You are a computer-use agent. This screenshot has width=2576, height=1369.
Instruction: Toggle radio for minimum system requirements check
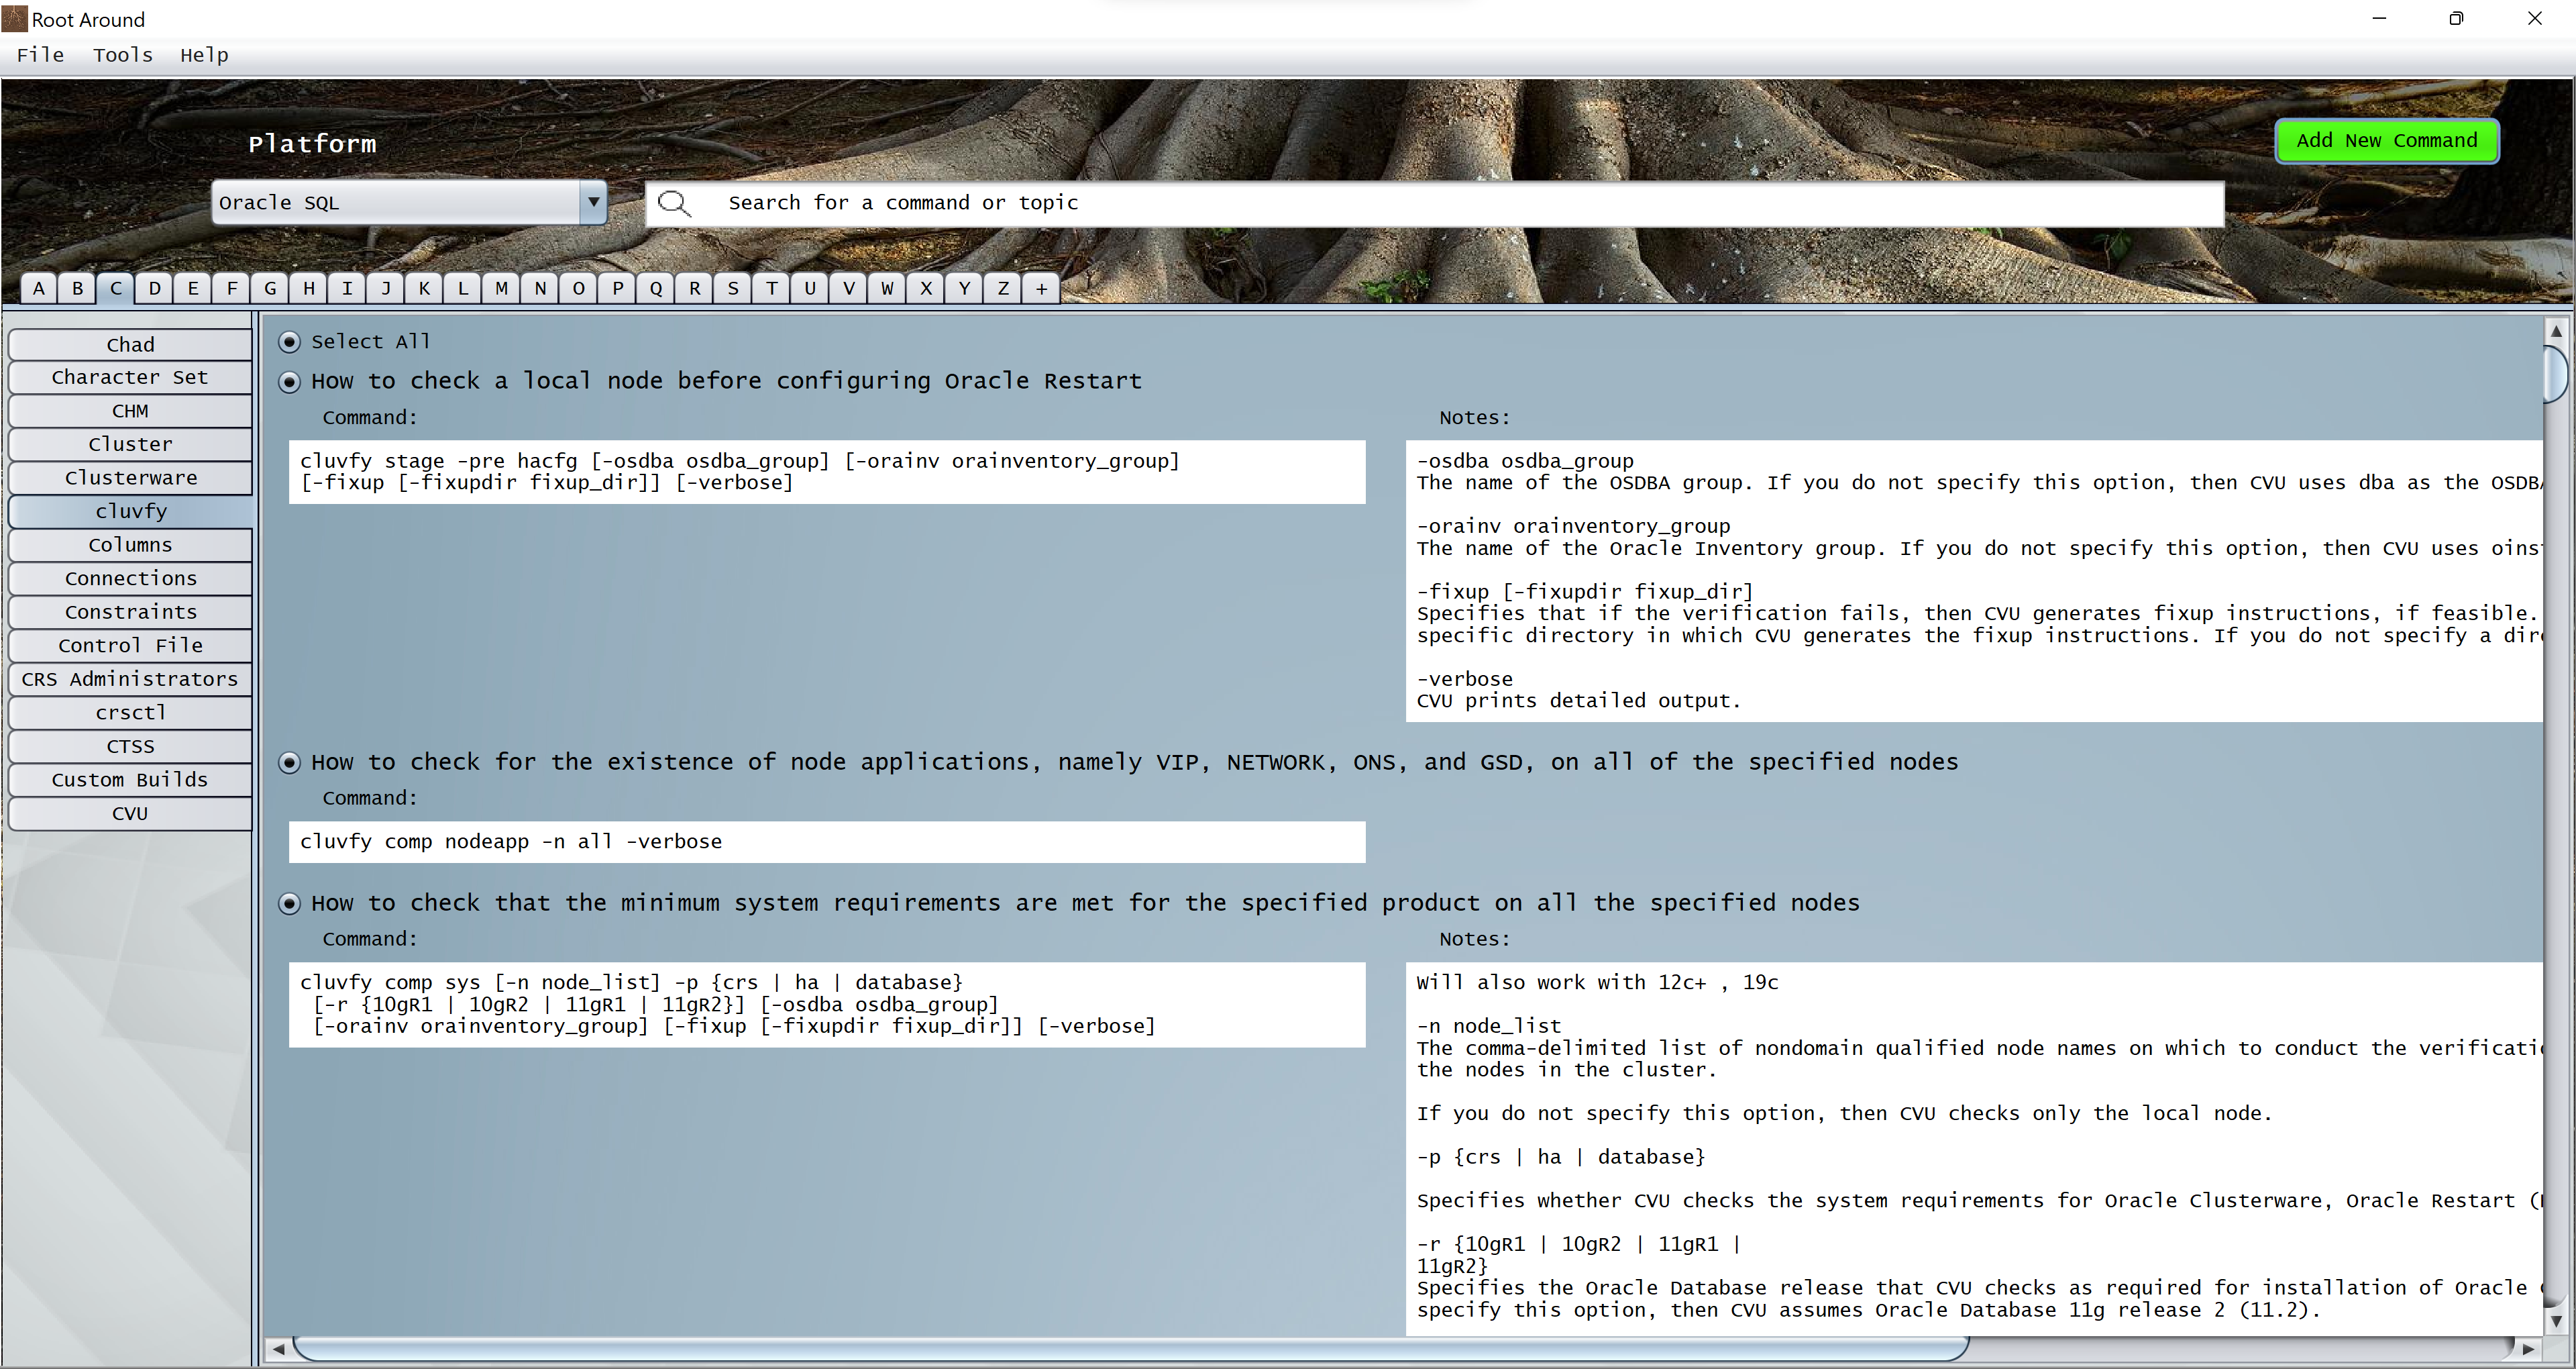point(289,904)
